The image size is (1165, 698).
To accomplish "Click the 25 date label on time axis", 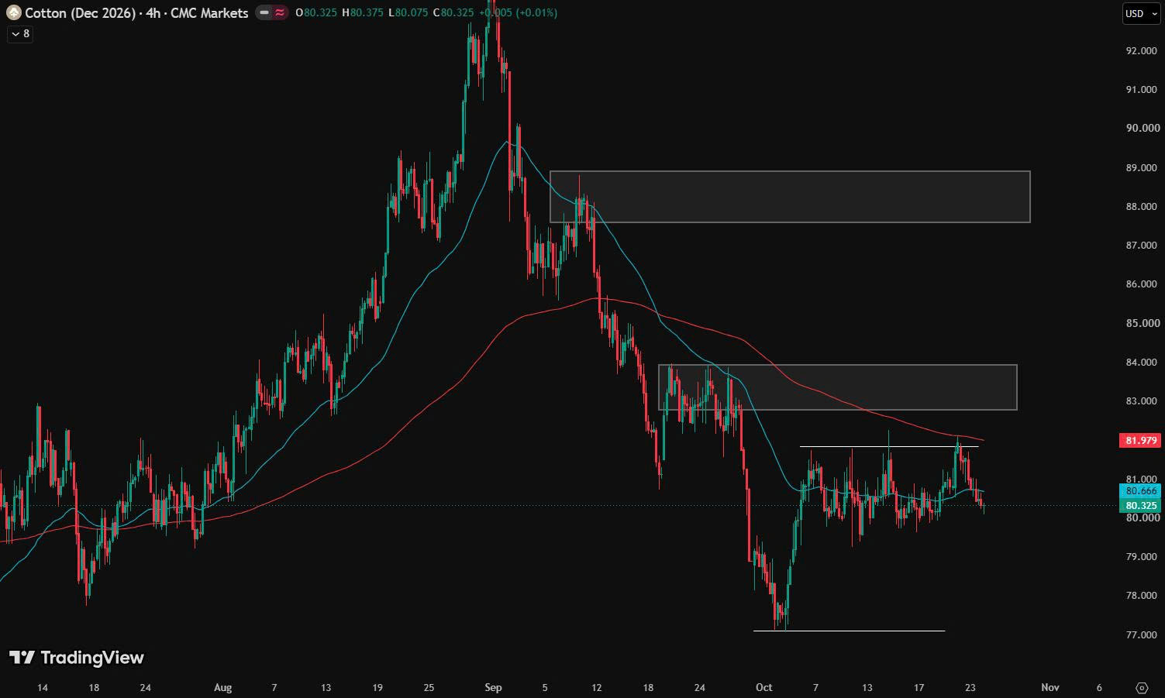I will coord(429,687).
